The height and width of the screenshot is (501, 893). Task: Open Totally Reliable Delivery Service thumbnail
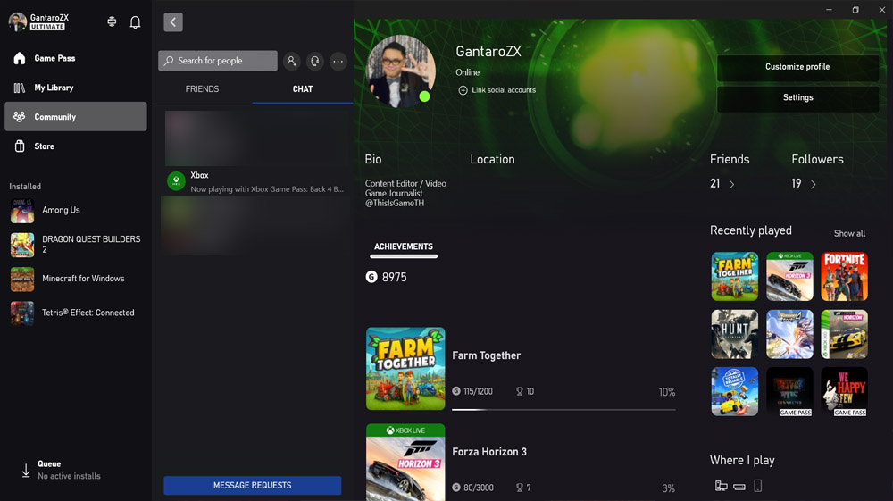(x=735, y=392)
